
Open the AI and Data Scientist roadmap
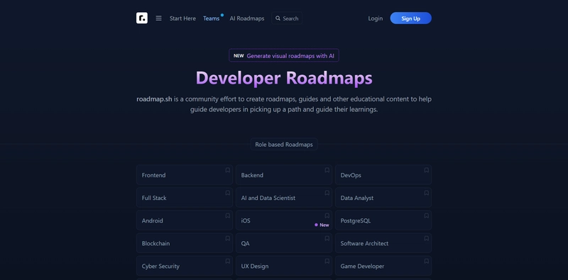coord(284,198)
